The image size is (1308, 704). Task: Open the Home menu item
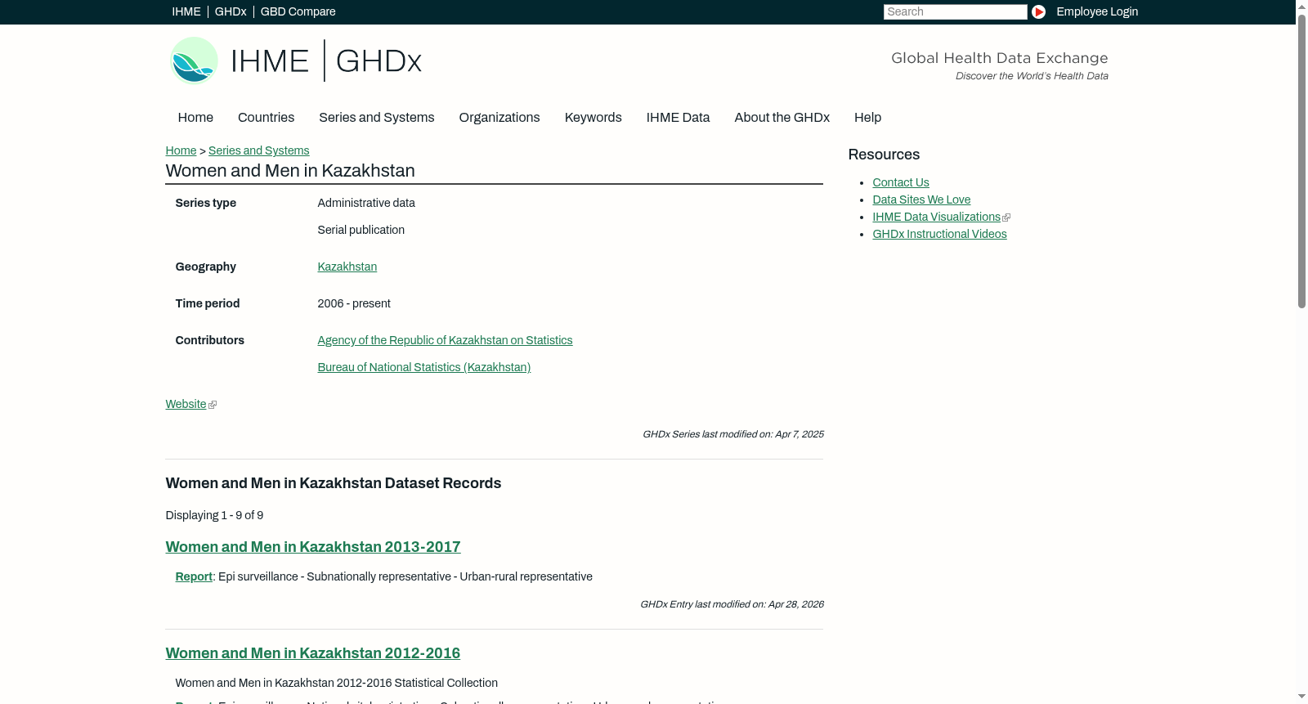tap(195, 118)
